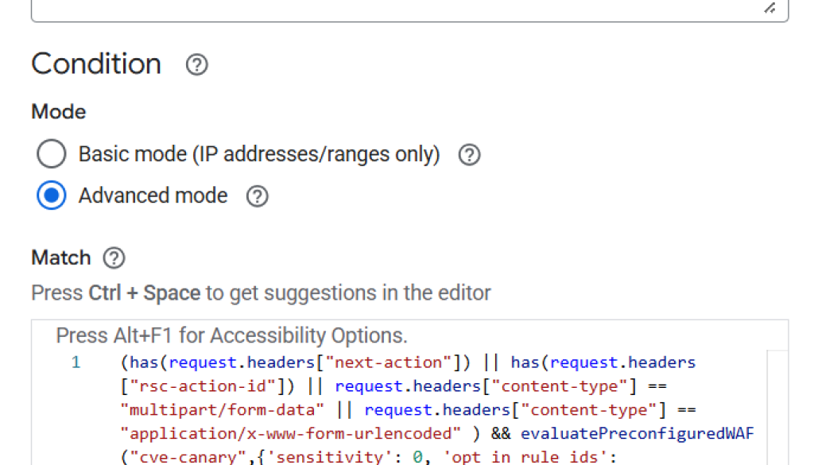
Task: Open help for Basic mode option
Action: (469, 156)
